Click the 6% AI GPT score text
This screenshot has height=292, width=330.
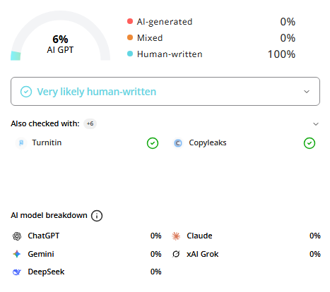coord(60,44)
